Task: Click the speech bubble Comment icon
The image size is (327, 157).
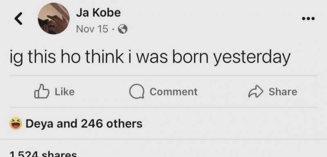Action: [x=137, y=92]
